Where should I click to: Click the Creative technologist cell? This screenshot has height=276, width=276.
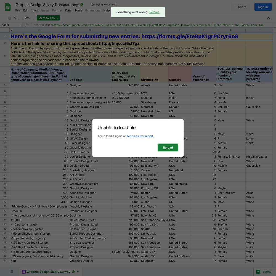coord(90,184)
